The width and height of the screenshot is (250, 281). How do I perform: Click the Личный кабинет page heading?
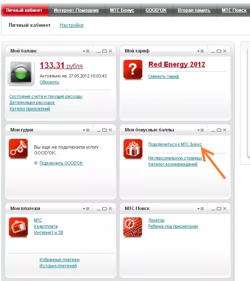pos(29,25)
